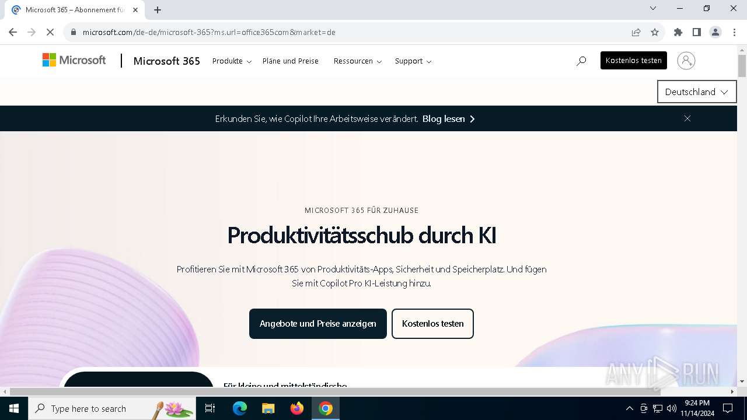The image size is (747, 420).
Task: Select the Microsoft 365 browser tab
Action: (75, 10)
